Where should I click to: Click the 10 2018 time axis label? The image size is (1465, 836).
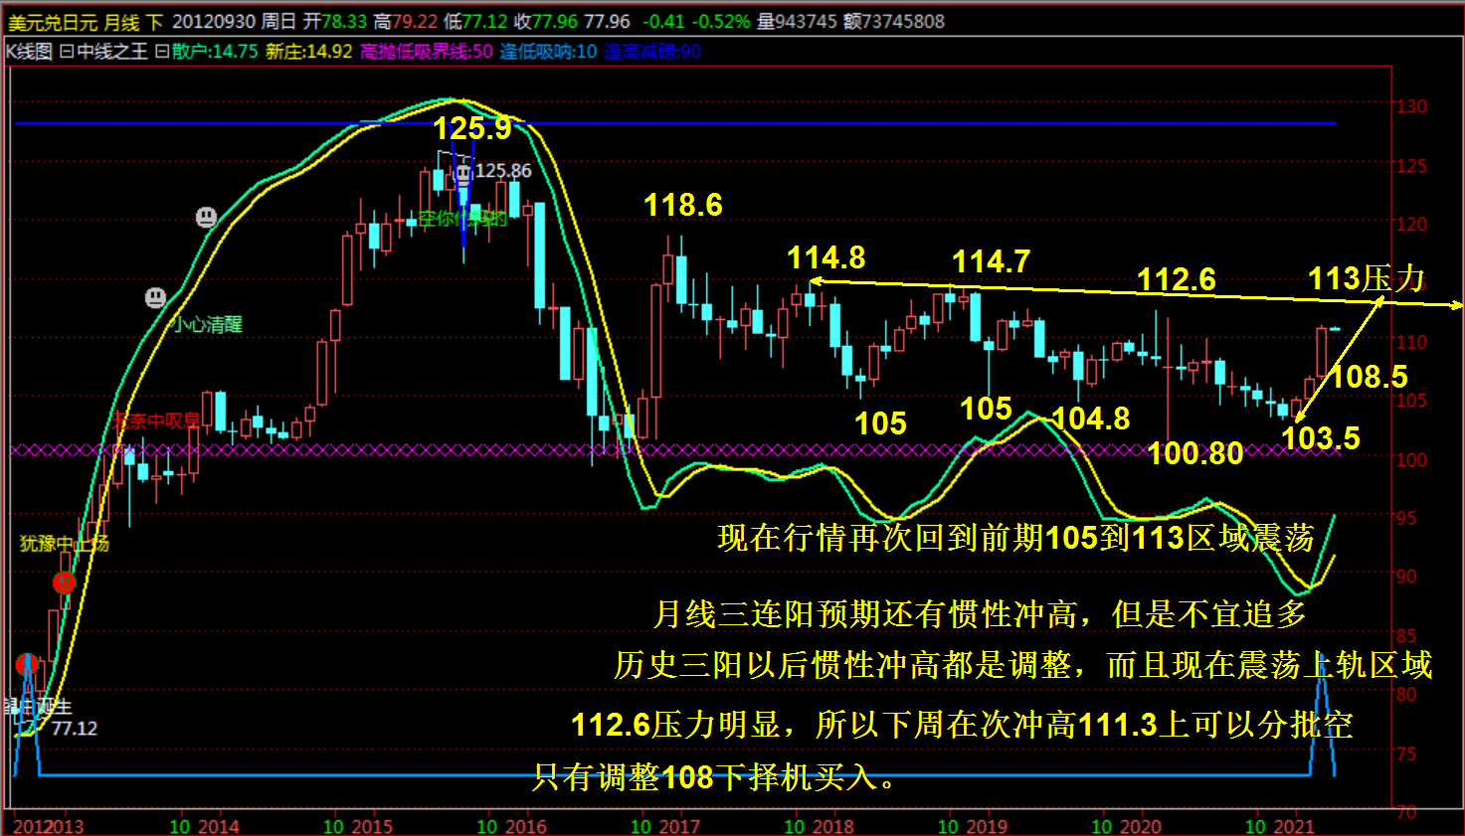pyautogui.click(x=819, y=826)
